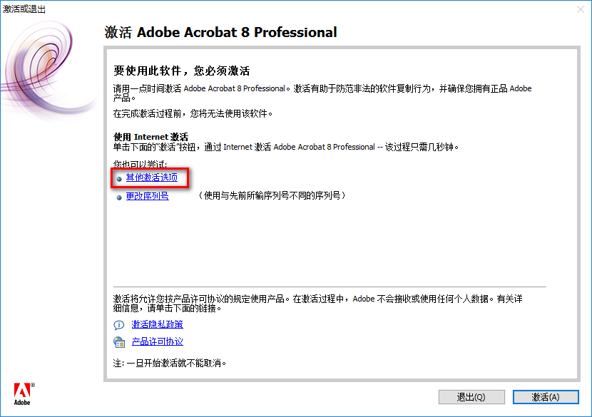The width and height of the screenshot is (592, 417).
Task: Close the 激活或退出 dialog window
Action: point(578,9)
